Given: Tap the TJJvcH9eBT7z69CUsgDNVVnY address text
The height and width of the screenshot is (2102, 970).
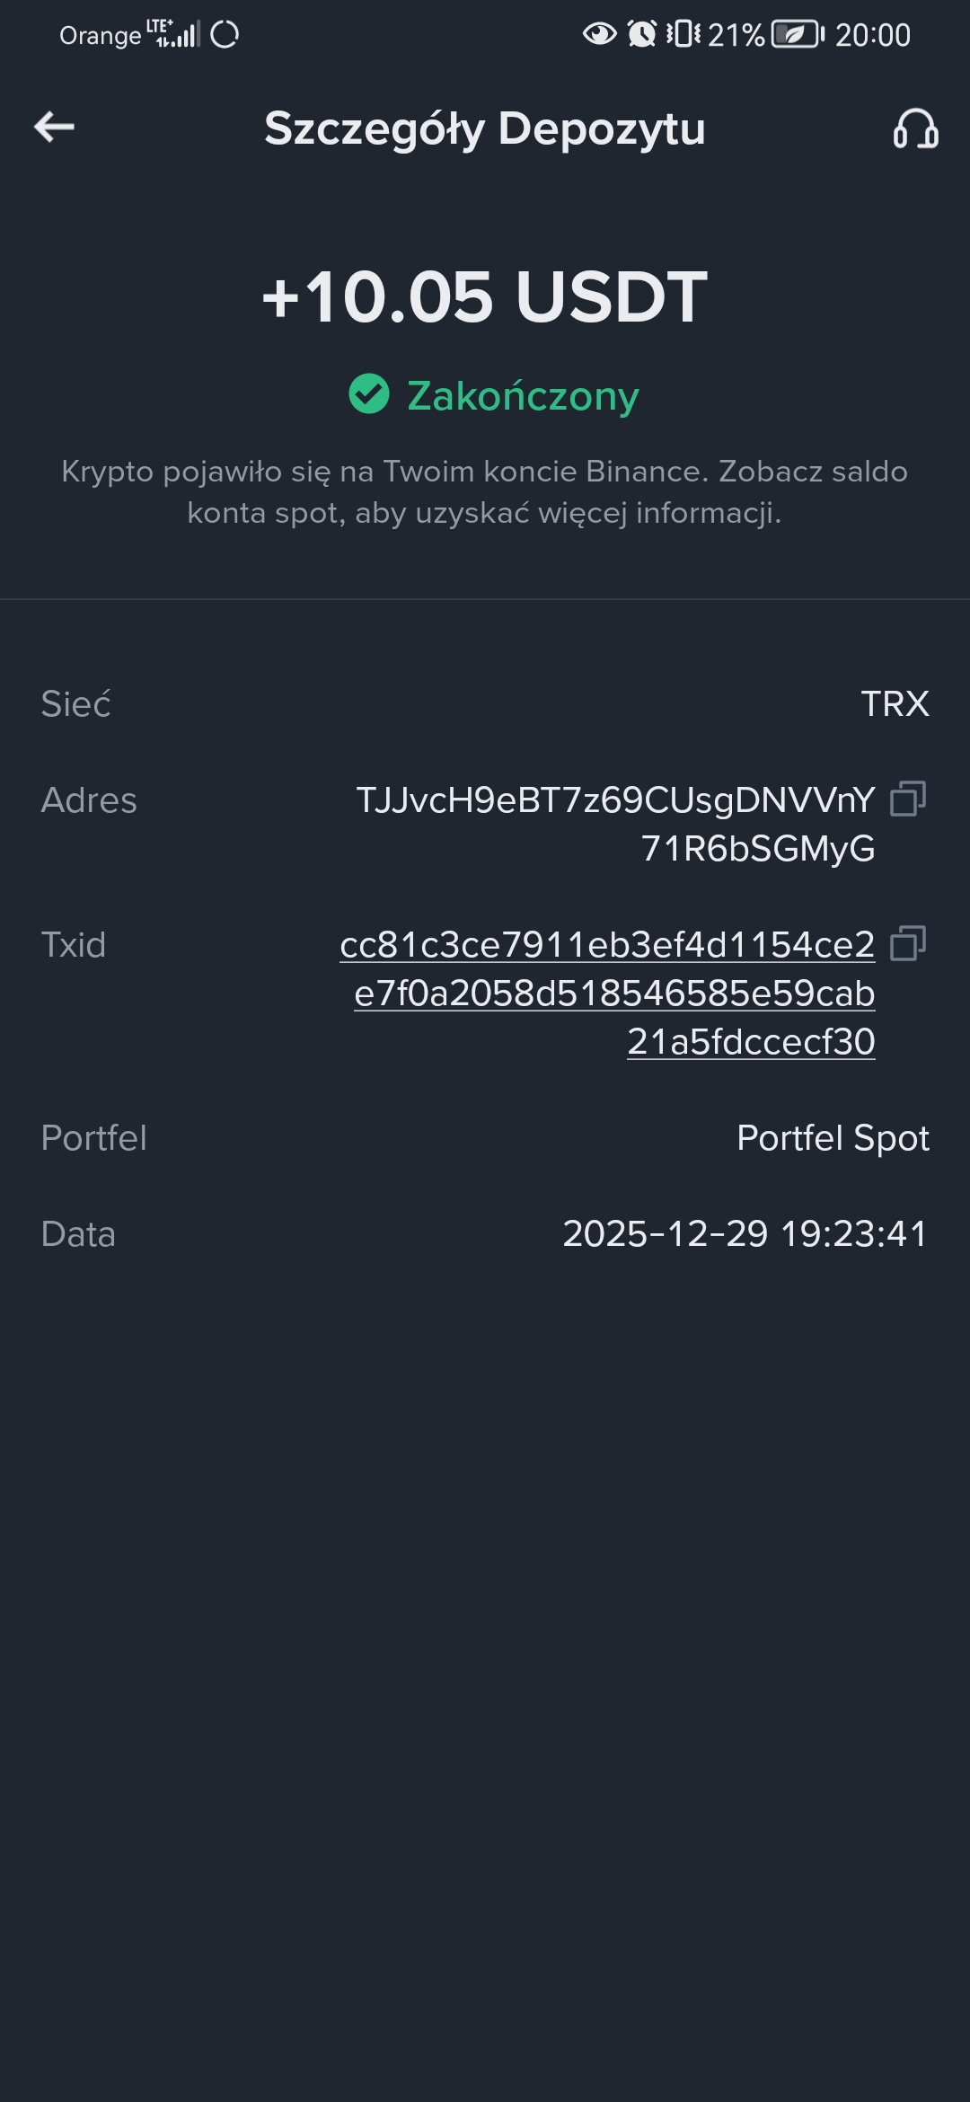Looking at the screenshot, I should point(615,800).
